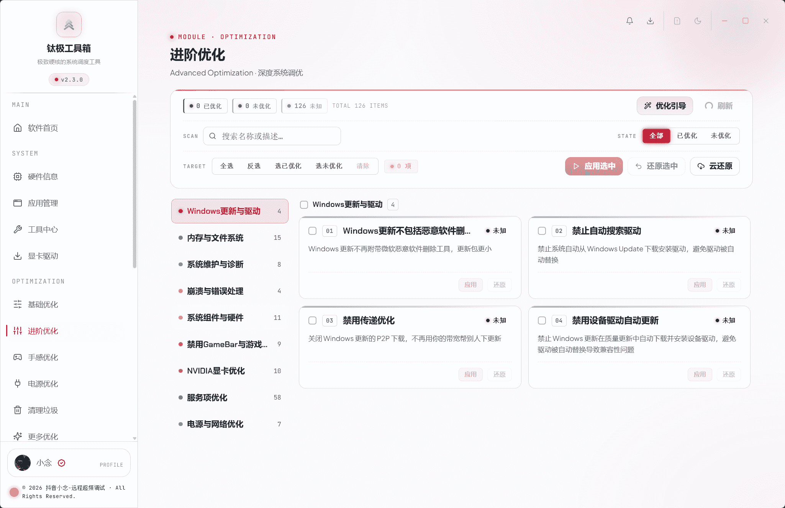Image resolution: width=785 pixels, height=508 pixels.
Task: Open 基础优化 sliders icon
Action: [18, 305]
